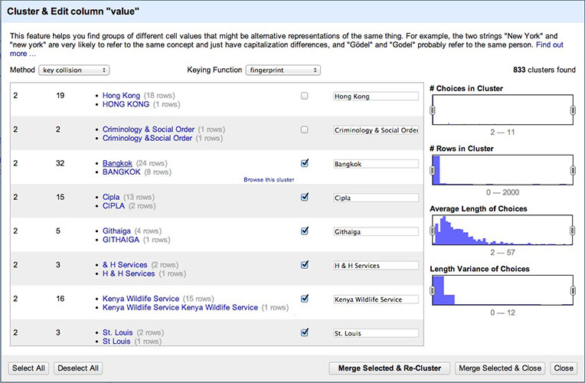Image resolution: width=585 pixels, height=383 pixels.
Task: Check the Hong Kong cluster merge checkbox
Action: (x=305, y=97)
